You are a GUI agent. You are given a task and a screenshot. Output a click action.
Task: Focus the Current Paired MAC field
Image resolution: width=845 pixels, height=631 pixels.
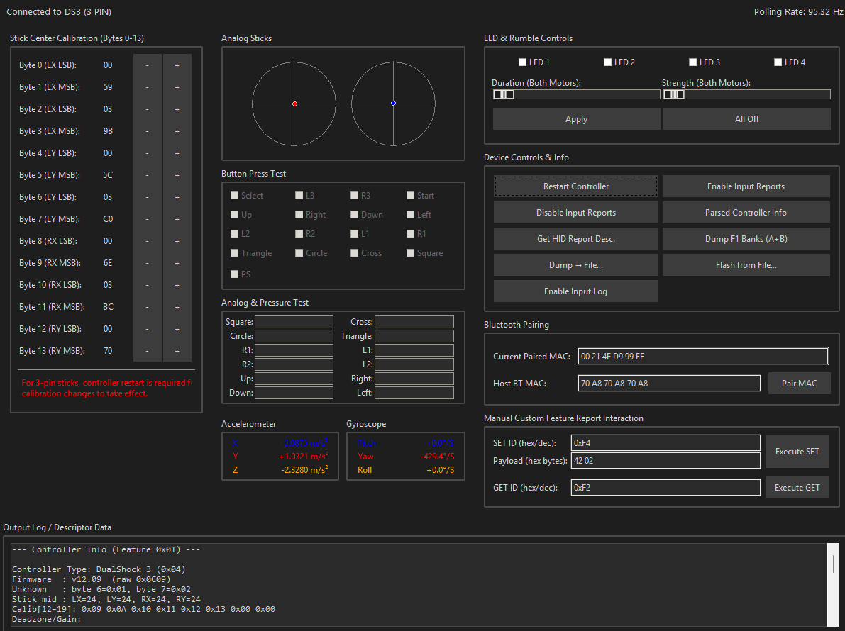702,357
